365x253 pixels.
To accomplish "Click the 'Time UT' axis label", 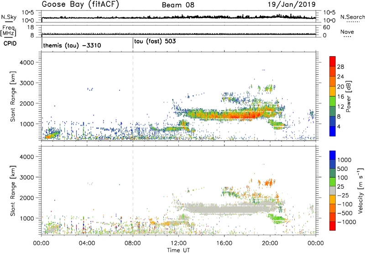I will [178, 250].
